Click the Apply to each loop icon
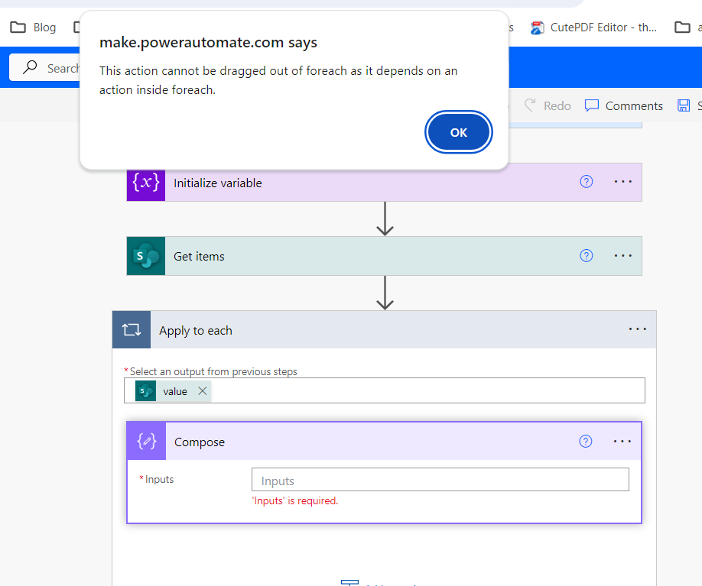 132,330
